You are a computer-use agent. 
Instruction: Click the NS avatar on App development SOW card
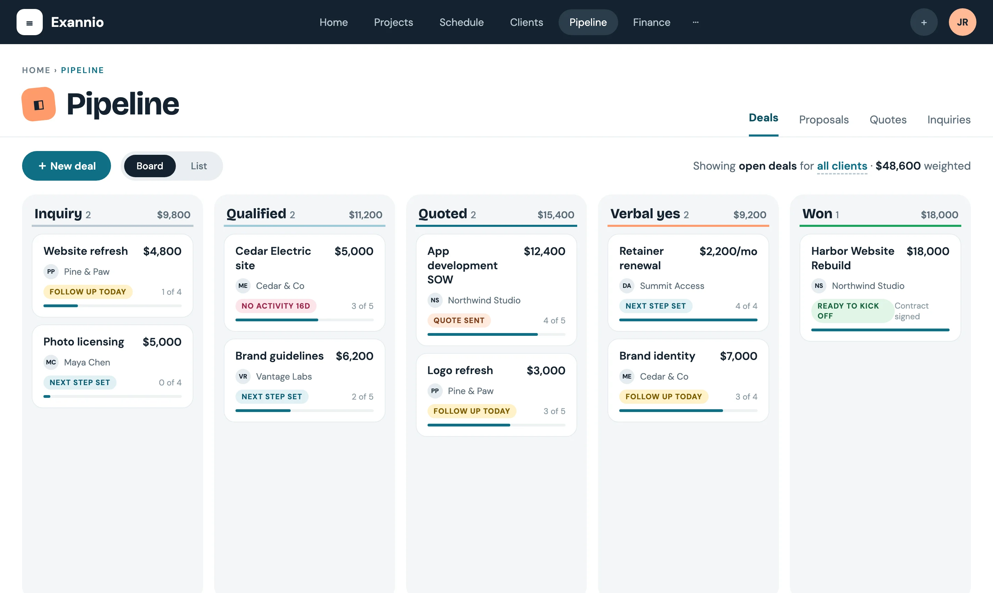click(x=435, y=301)
